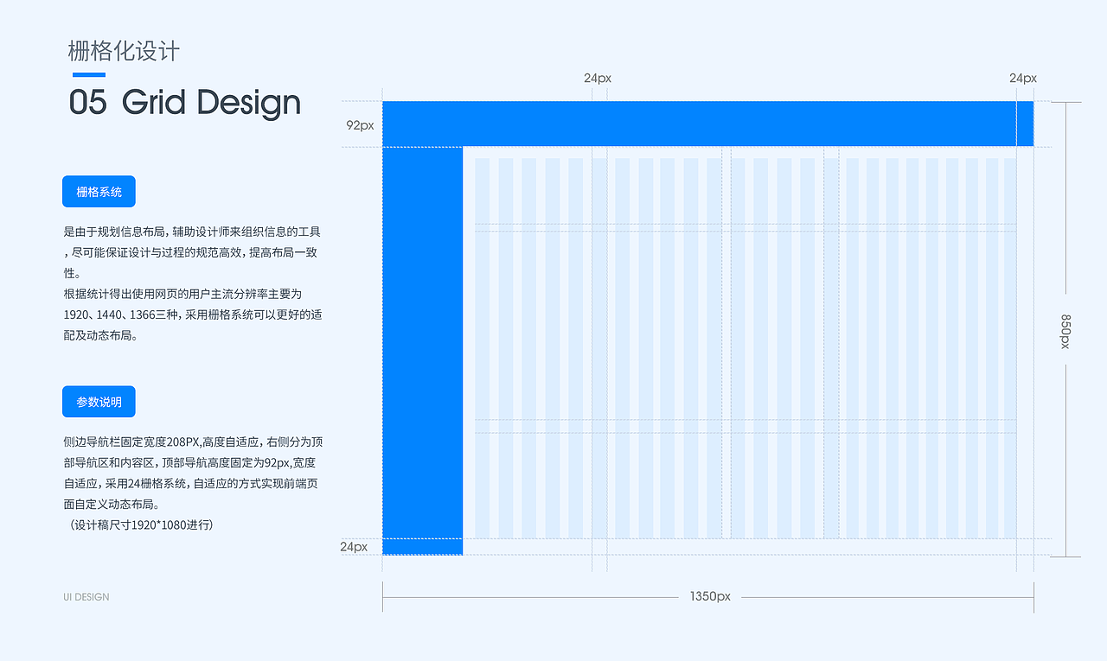Click the text line starting 根据统计得出
The width and height of the screenshot is (1107, 661).
(182, 294)
